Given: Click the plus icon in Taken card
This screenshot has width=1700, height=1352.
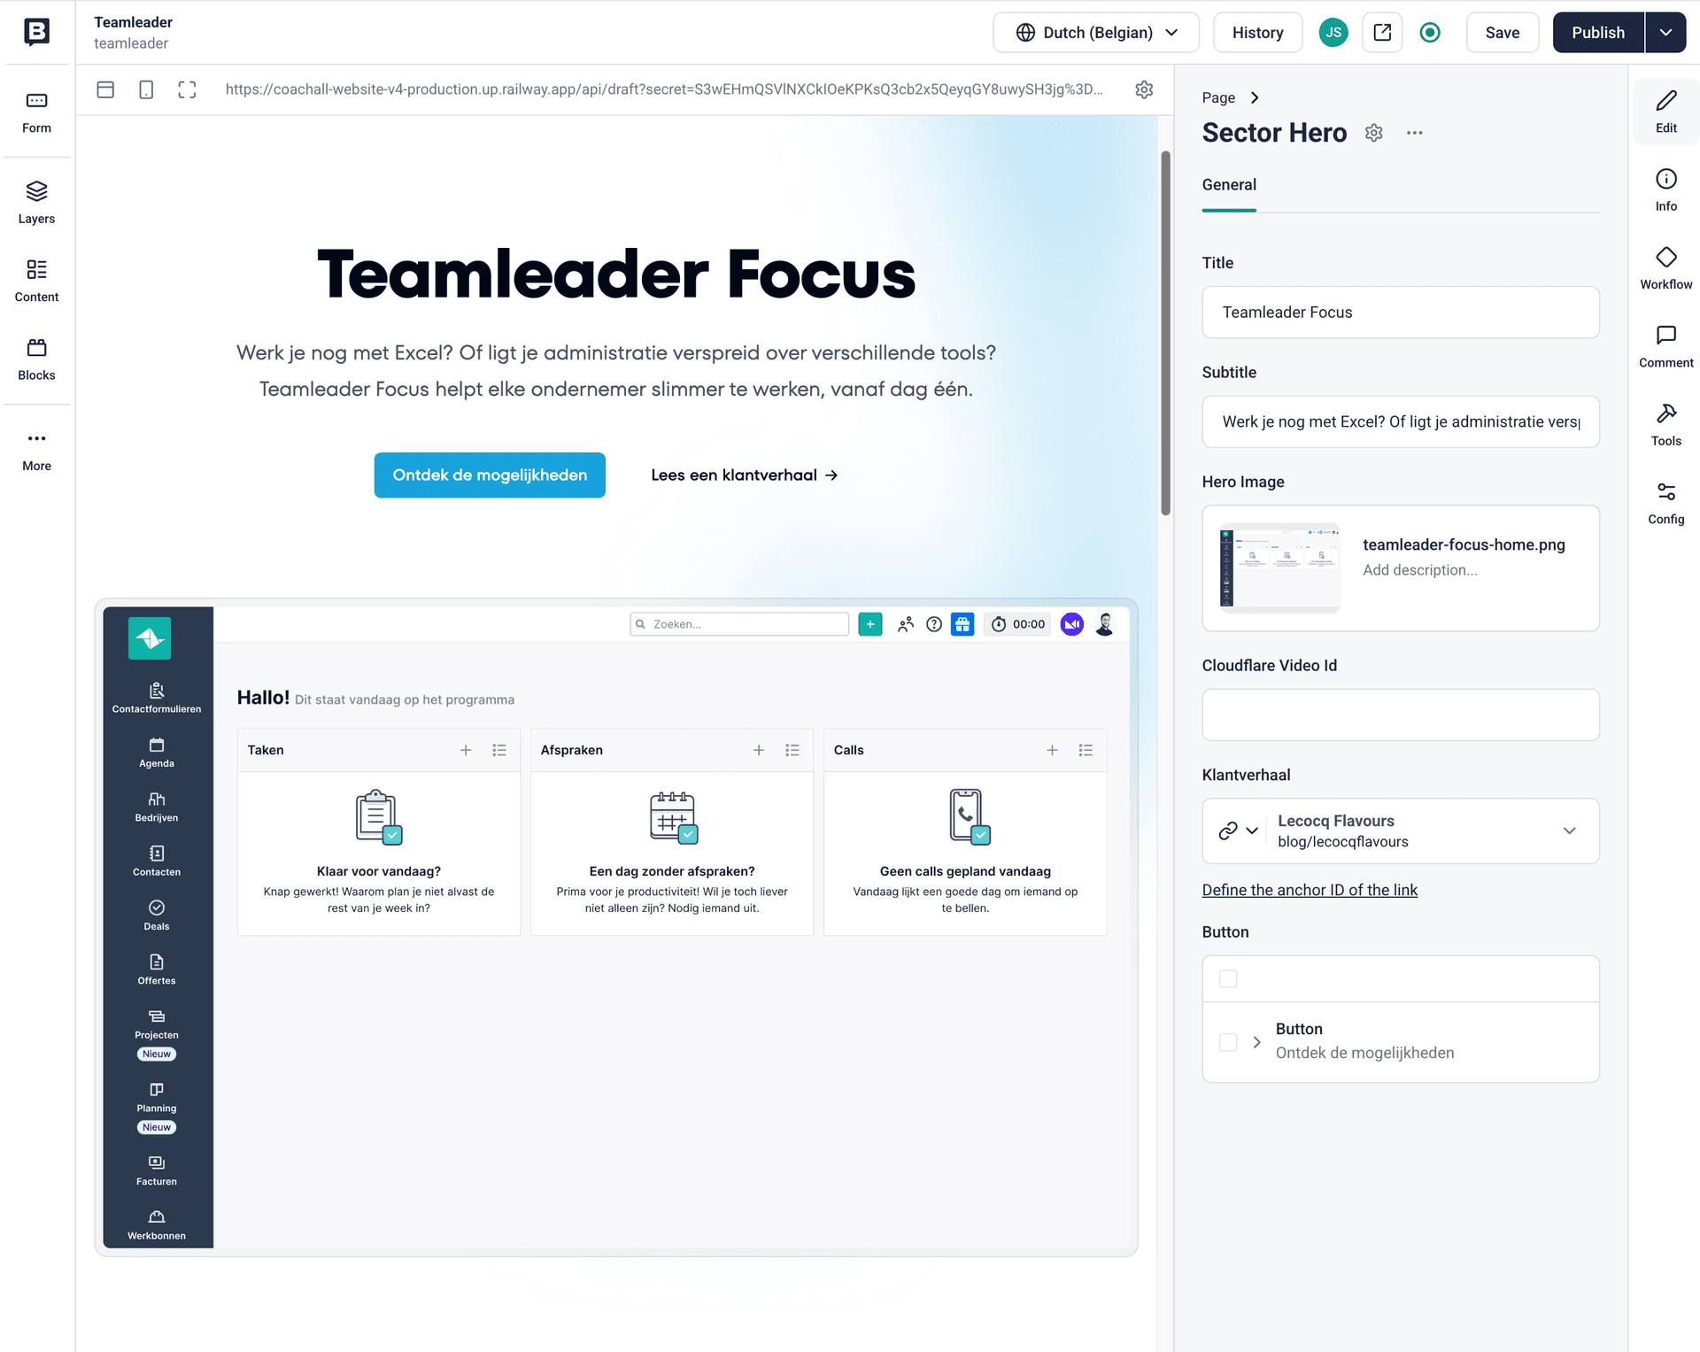Looking at the screenshot, I should click(466, 750).
